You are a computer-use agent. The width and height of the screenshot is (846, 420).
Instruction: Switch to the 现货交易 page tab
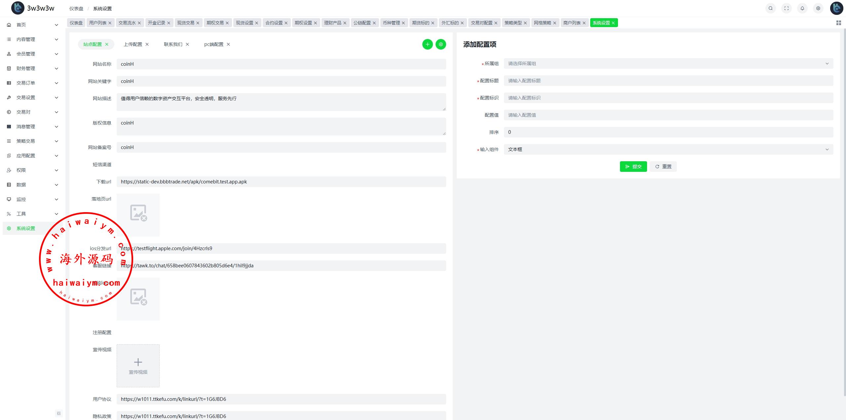185,23
